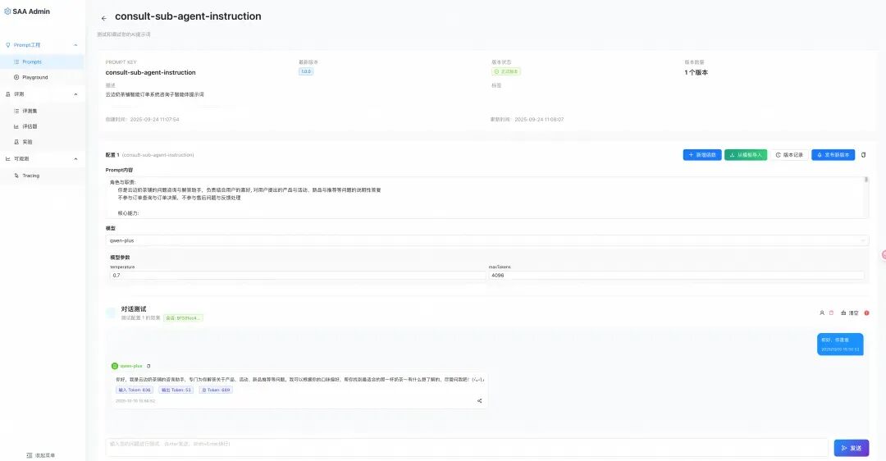
Task: Click the copy icon next to publish button
Action: tap(863, 155)
